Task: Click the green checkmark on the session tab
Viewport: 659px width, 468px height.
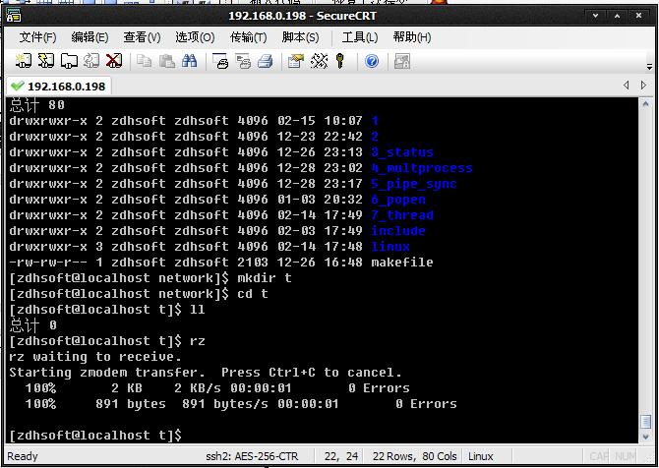Action: [x=18, y=87]
